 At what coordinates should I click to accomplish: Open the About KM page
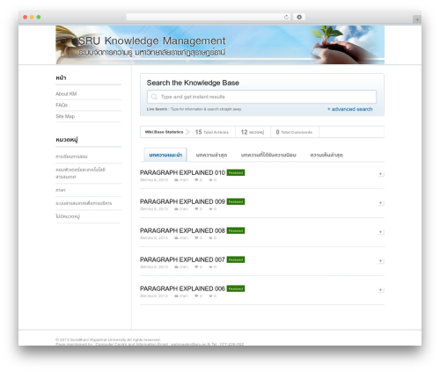pyautogui.click(x=66, y=94)
